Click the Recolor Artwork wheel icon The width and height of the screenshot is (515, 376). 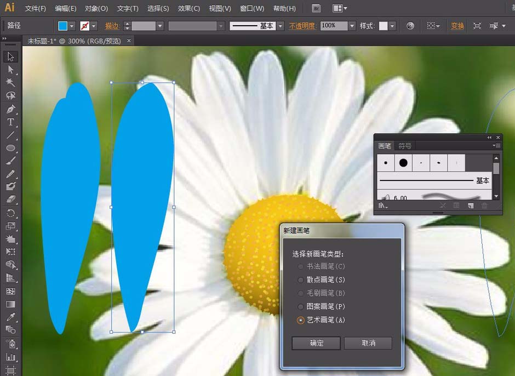point(410,26)
